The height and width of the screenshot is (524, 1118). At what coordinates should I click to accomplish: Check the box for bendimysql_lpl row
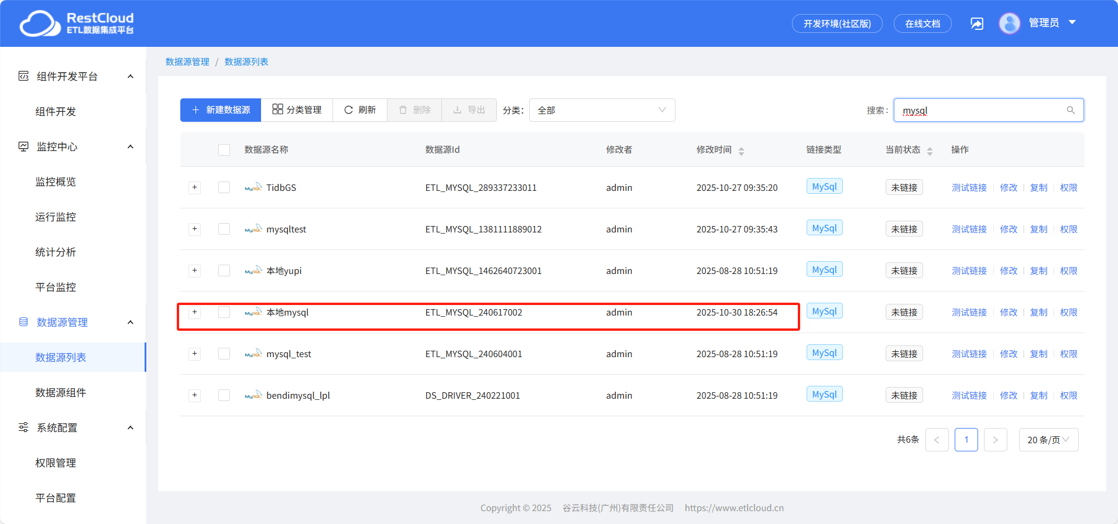tap(224, 395)
